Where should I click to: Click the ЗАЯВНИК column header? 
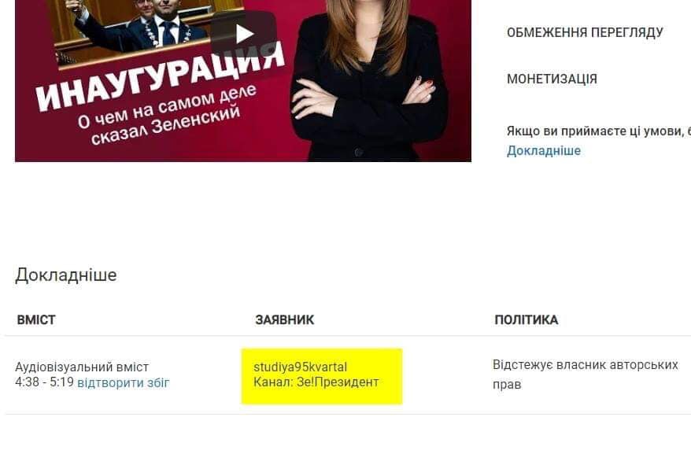(285, 319)
